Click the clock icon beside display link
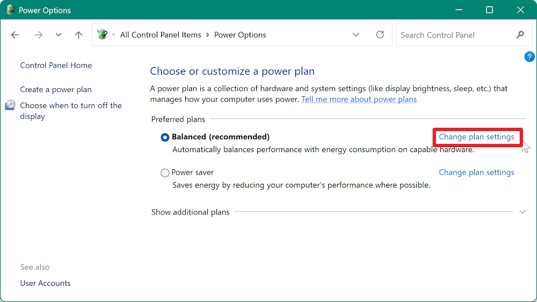 pyautogui.click(x=10, y=105)
